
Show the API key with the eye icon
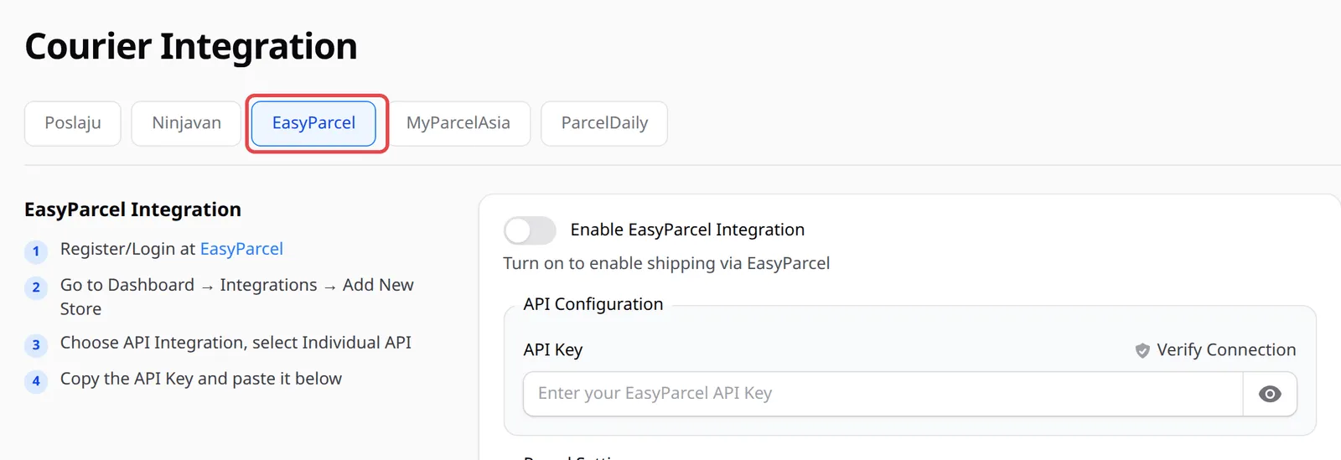(x=1270, y=394)
